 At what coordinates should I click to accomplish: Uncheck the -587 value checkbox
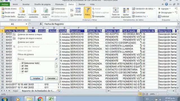coord(22,72)
